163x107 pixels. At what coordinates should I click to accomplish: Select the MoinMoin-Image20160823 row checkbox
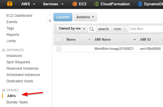59,49
